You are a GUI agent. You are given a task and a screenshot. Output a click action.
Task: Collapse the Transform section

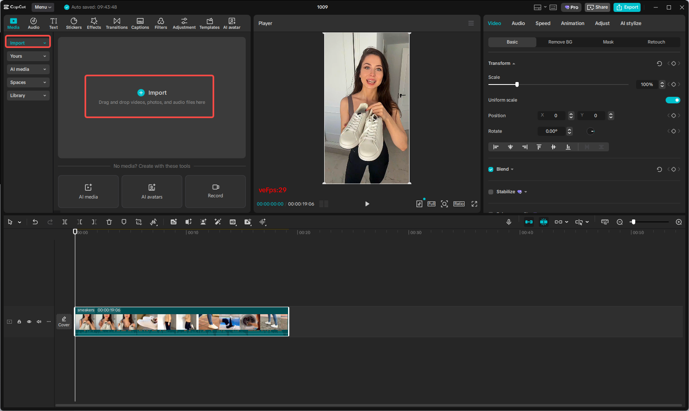pos(513,63)
